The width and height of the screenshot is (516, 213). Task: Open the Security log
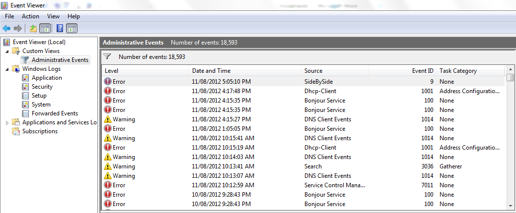pyautogui.click(x=42, y=87)
